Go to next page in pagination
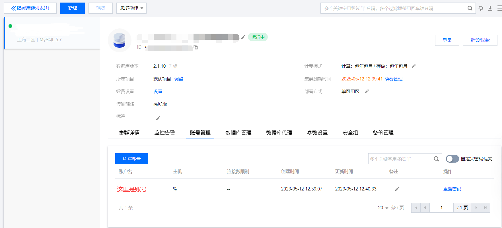The width and height of the screenshot is (502, 228). (476, 208)
